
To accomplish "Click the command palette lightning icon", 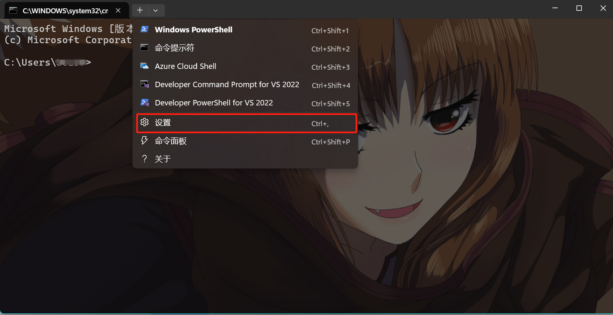I will (145, 140).
